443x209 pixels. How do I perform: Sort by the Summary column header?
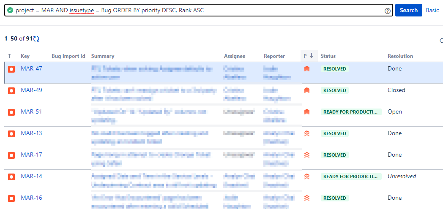(x=103, y=56)
